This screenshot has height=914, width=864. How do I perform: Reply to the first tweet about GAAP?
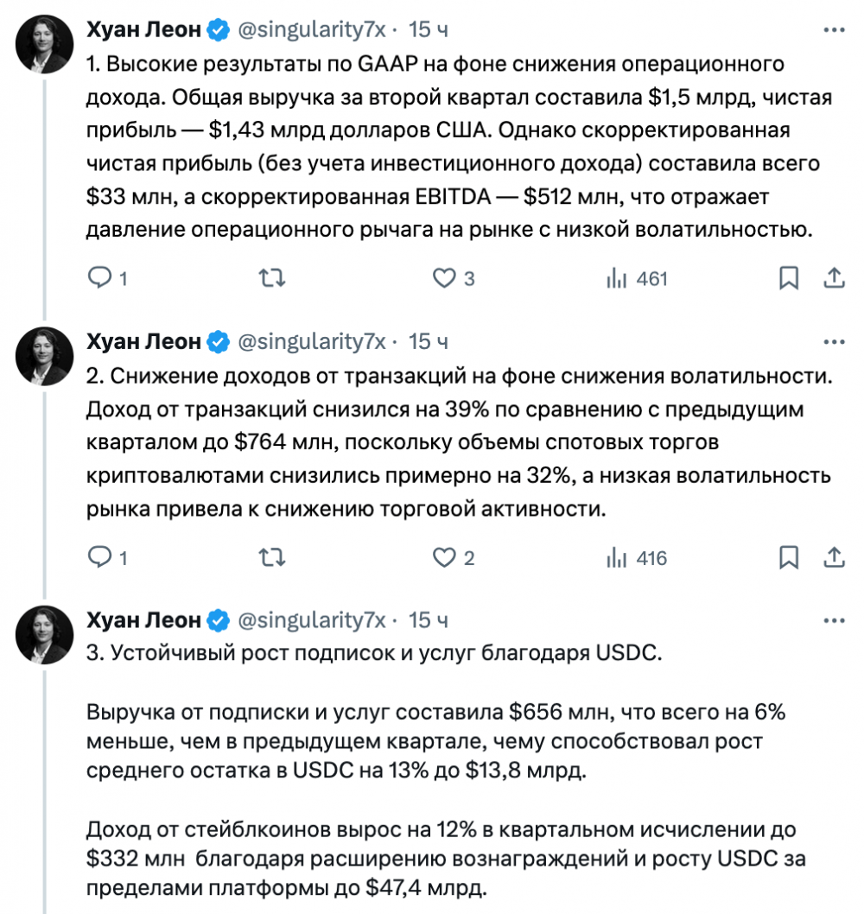tap(101, 278)
